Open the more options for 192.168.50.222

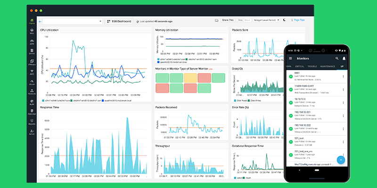[343, 129]
